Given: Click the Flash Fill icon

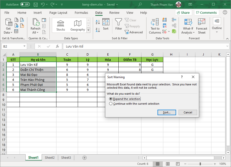Looking at the screenshot, I should click(x=165, y=20).
